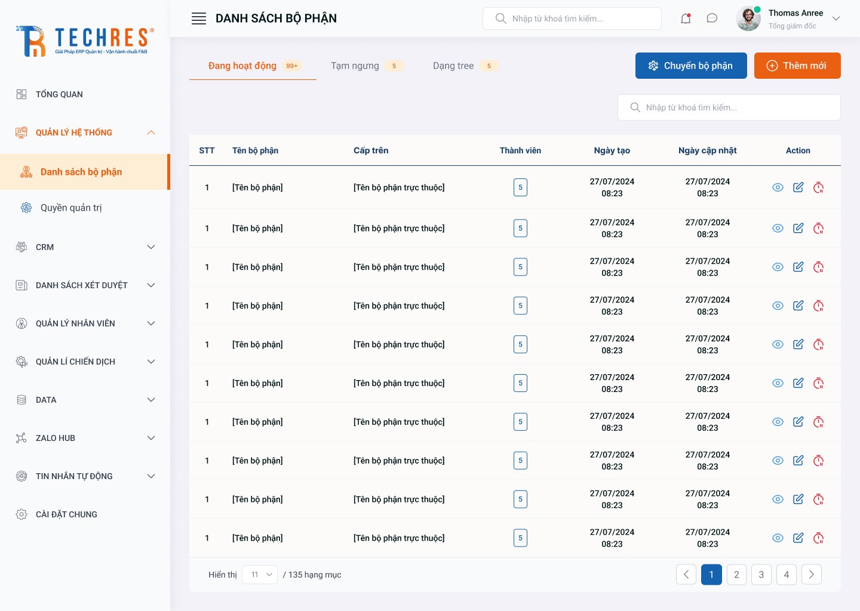Click the Data database icon
Image resolution: width=860 pixels, height=611 pixels.
21,400
